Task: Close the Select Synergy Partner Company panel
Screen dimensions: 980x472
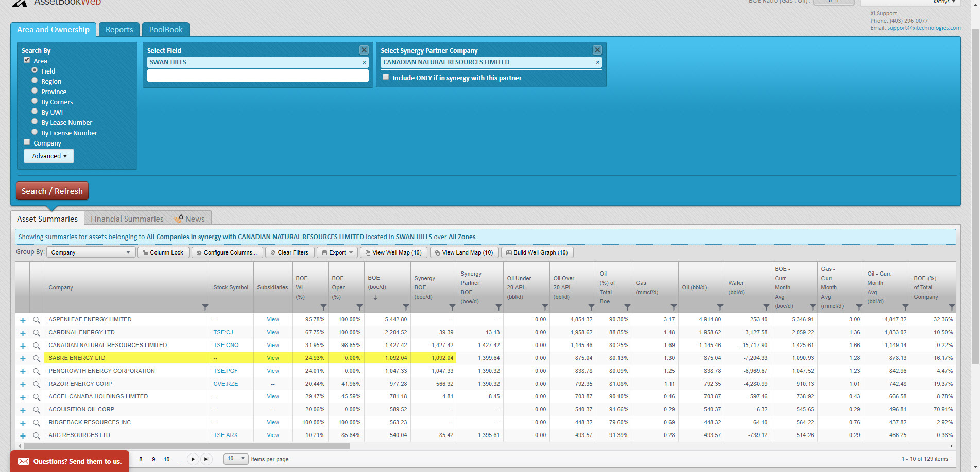Action: point(597,50)
